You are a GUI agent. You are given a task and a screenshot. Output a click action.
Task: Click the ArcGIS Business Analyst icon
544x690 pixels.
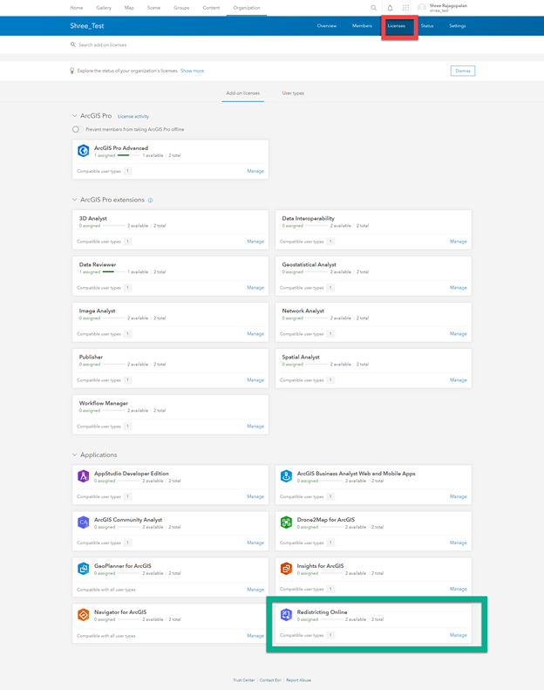coord(286,476)
